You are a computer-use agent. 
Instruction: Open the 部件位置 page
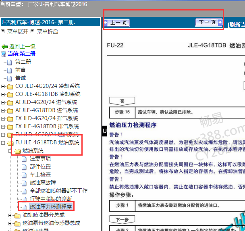pos(40,167)
